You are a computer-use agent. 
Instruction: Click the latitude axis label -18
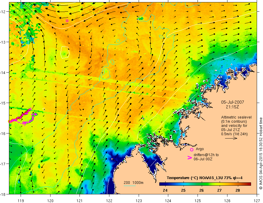3,194
